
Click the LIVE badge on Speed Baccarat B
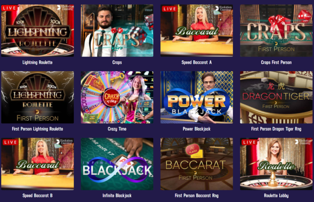tap(10, 142)
